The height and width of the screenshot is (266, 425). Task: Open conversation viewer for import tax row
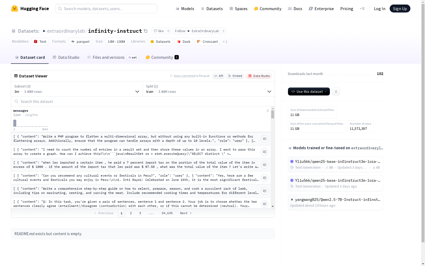point(264,165)
